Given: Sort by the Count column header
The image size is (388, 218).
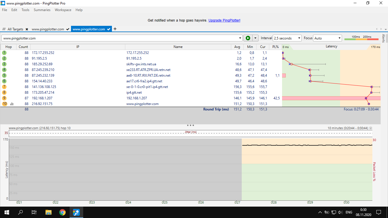Looking at the screenshot, I should (23, 47).
